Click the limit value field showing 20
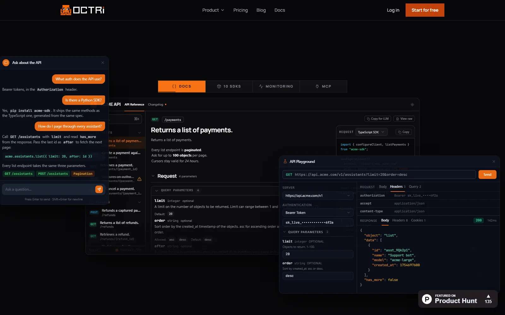The height and width of the screenshot is (315, 505). pos(318,254)
